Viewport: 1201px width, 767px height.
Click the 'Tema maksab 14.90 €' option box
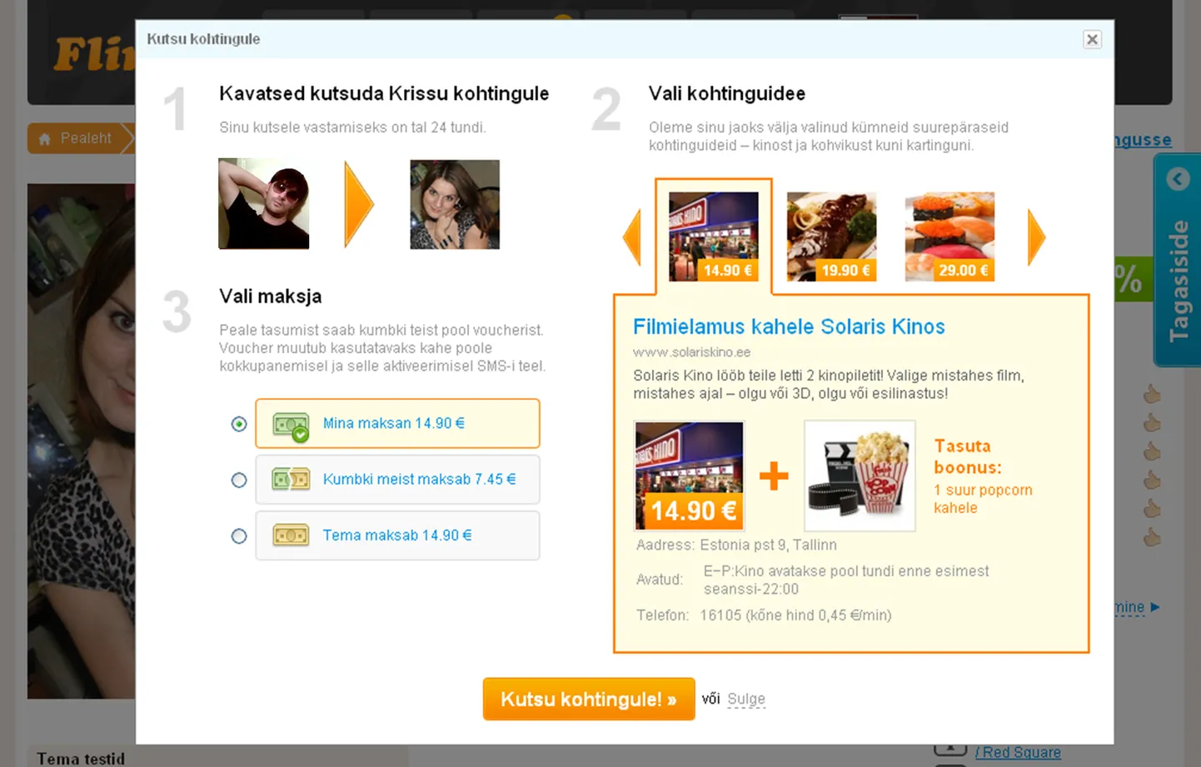(397, 535)
